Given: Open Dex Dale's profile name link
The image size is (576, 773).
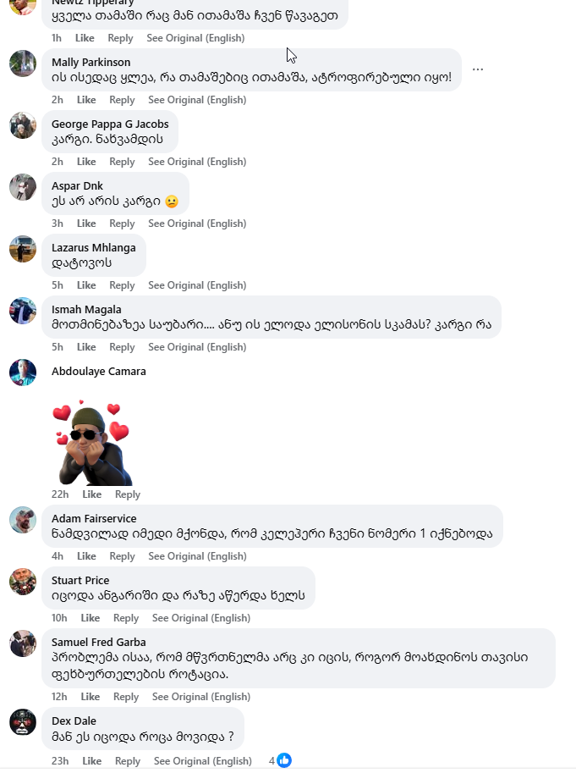Looking at the screenshot, I should click(74, 721).
